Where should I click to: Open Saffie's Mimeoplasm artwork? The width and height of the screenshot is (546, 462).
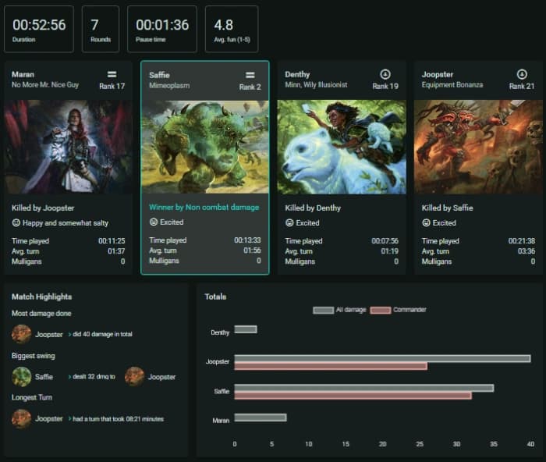pyautogui.click(x=205, y=147)
